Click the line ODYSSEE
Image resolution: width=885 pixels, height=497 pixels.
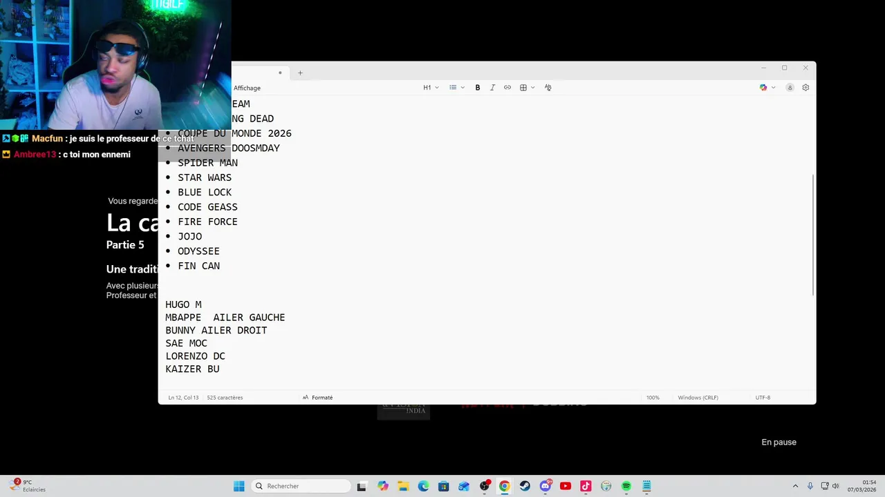pyautogui.click(x=198, y=251)
